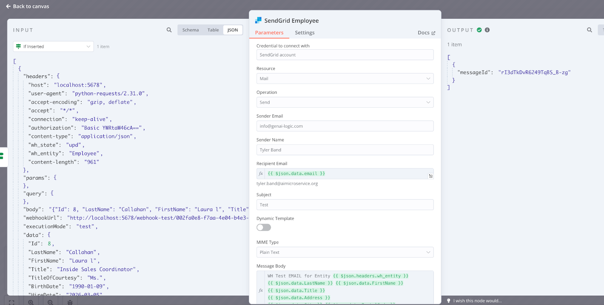
Task: Click the SendGrid node logo icon
Action: tap(258, 20)
